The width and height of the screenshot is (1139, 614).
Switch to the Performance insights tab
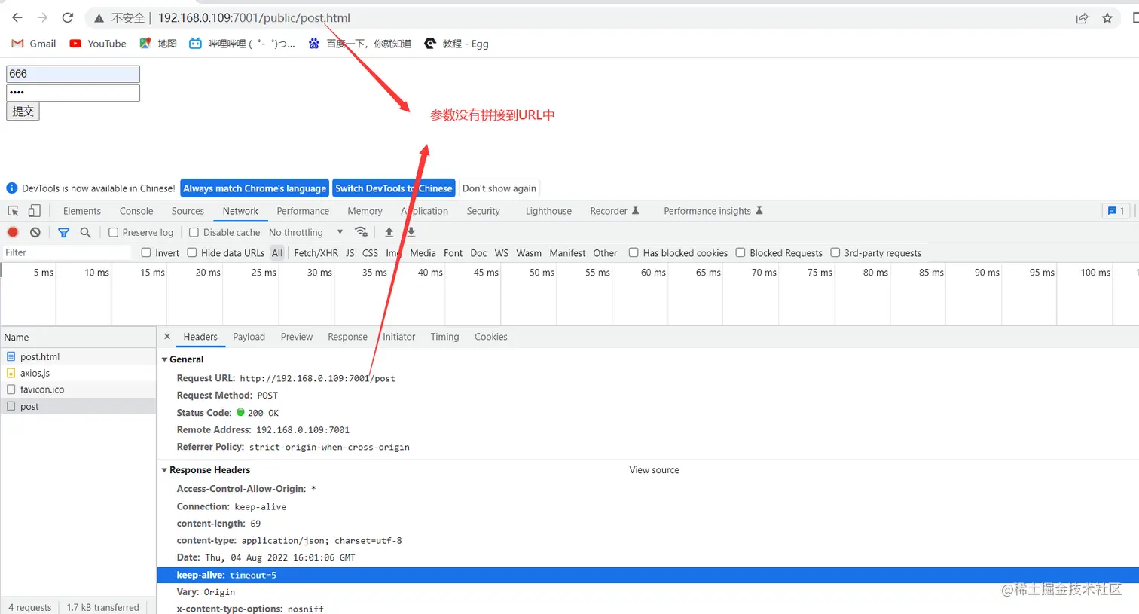click(713, 211)
